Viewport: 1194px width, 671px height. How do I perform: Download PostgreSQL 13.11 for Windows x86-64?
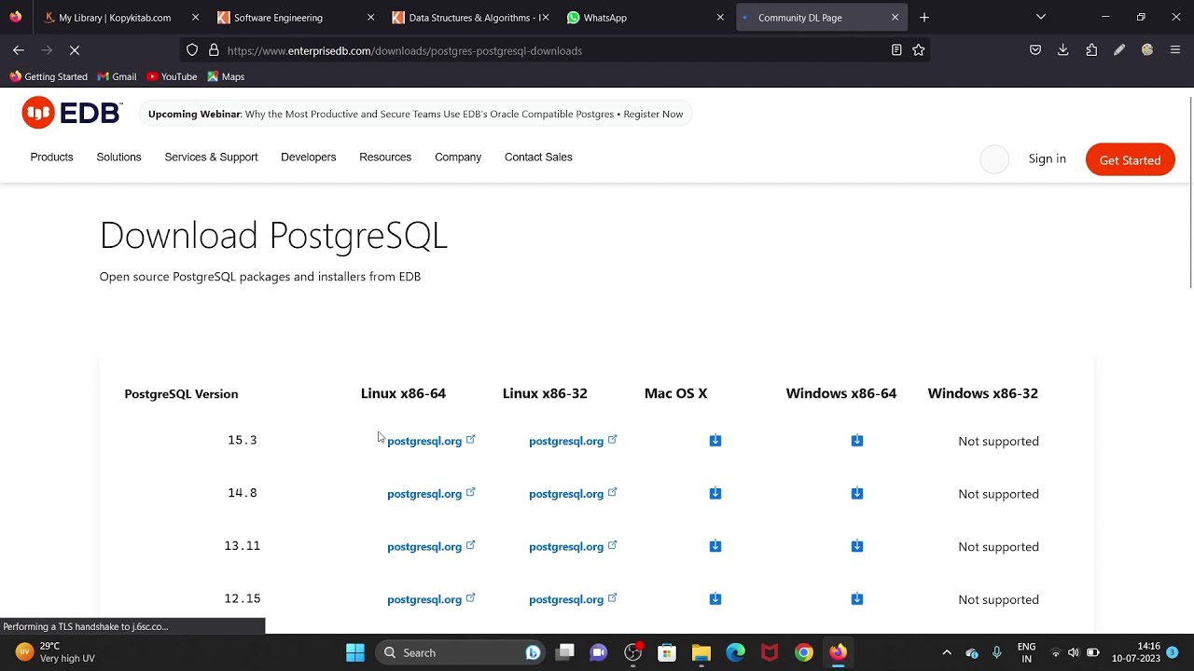[857, 546]
